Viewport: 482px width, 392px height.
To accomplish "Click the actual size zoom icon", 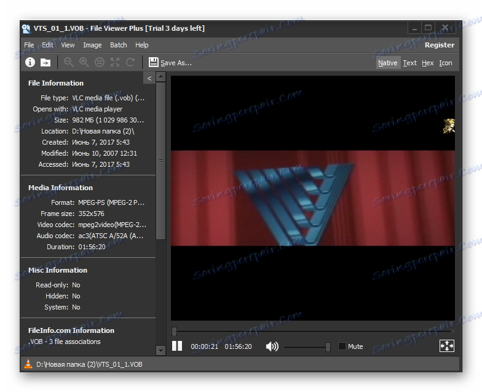I will pyautogui.click(x=100, y=63).
